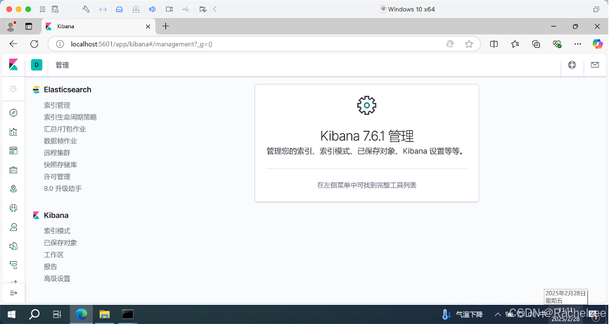Image resolution: width=609 pixels, height=324 pixels.
Task: Open 数据帧作业 link
Action: (x=60, y=141)
